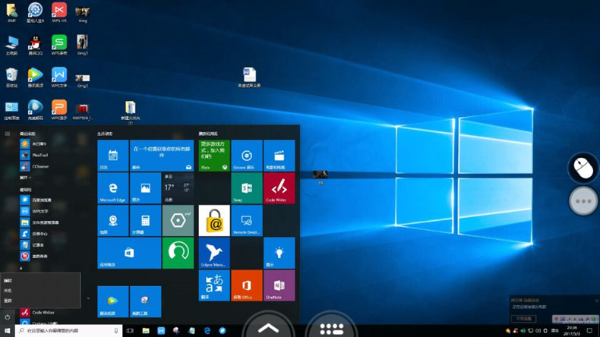Open the Groove Music tile
600x337 pixels.
pyautogui.click(x=246, y=155)
